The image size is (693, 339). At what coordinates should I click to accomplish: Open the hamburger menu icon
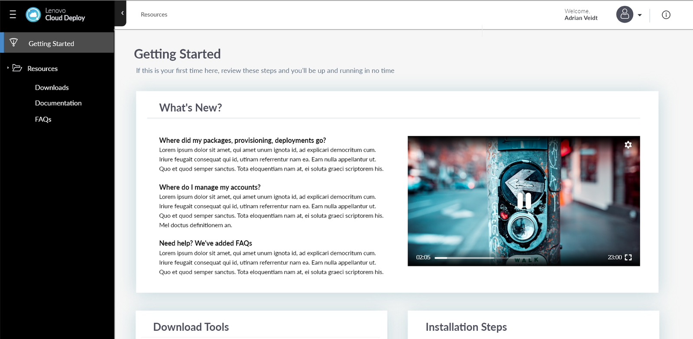coord(13,15)
